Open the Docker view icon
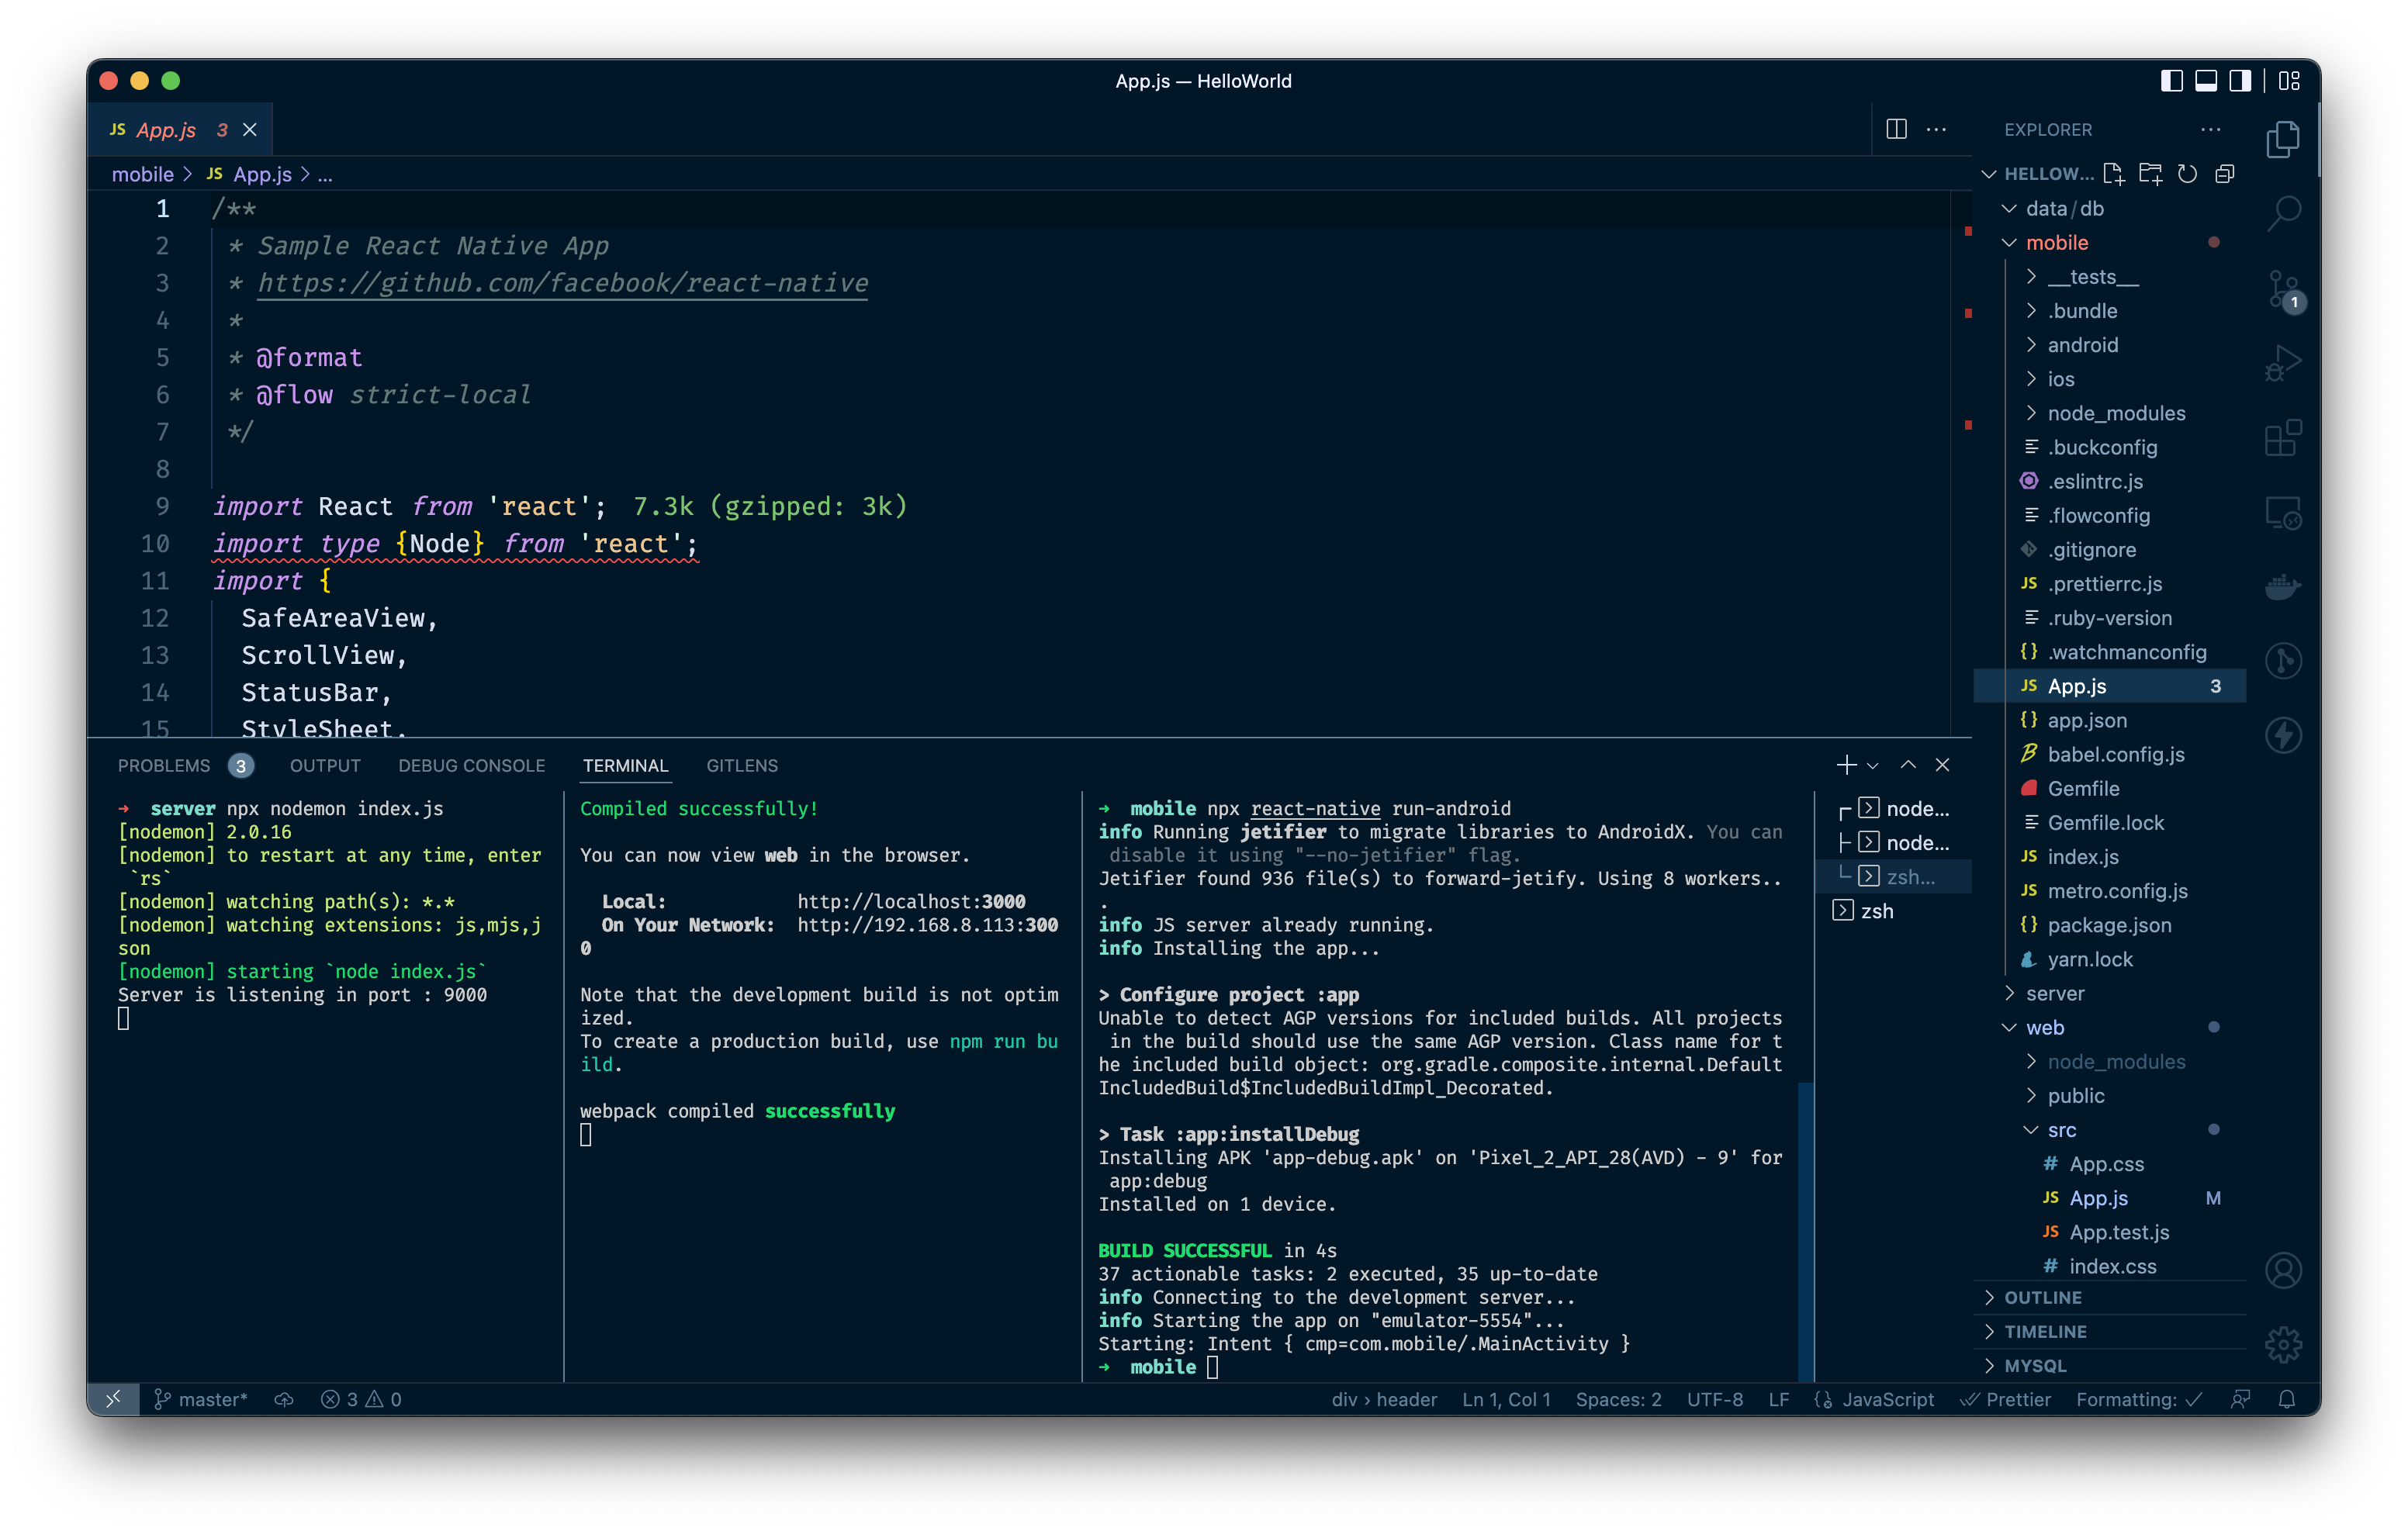 pos(2283,586)
